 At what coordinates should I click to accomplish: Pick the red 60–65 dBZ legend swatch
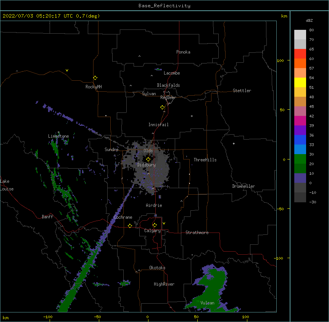pos(300,54)
